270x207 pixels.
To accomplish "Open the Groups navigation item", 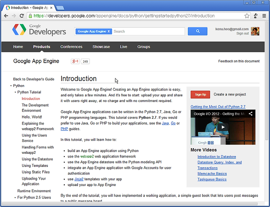I will [x=144, y=47].
